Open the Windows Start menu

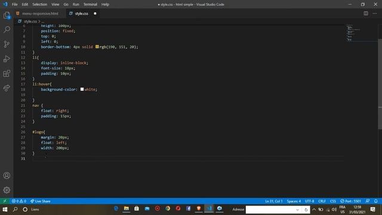pos(5,210)
